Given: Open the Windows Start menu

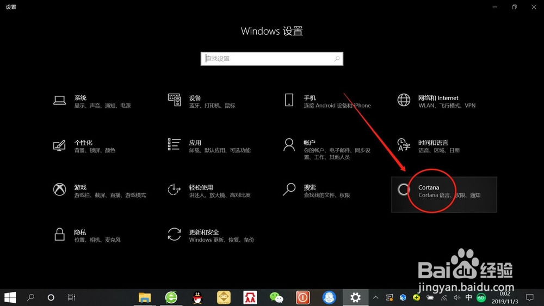Looking at the screenshot, I should coord(10,297).
